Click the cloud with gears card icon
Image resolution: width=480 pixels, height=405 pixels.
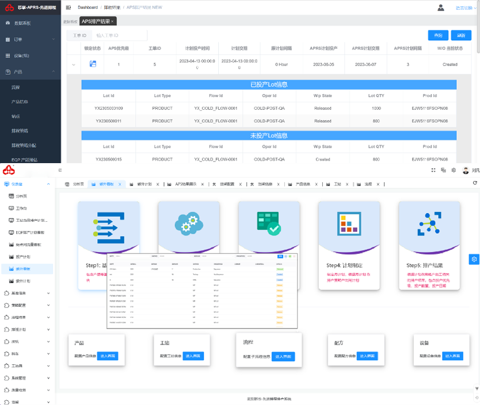click(x=189, y=223)
